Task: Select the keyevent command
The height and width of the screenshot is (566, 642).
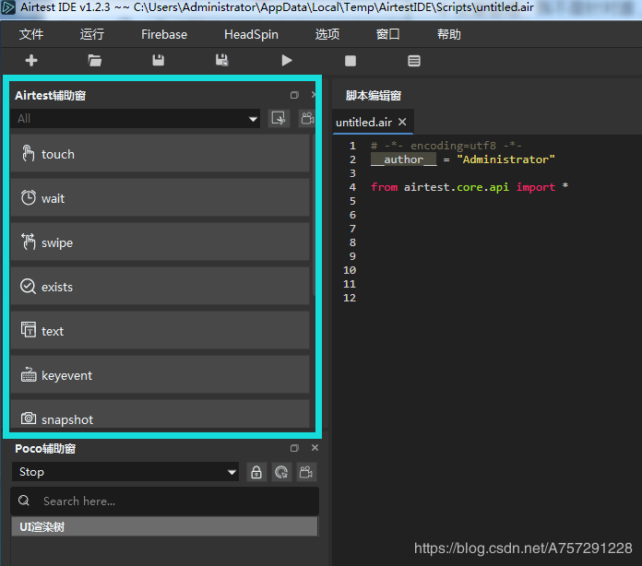Action: [160, 375]
